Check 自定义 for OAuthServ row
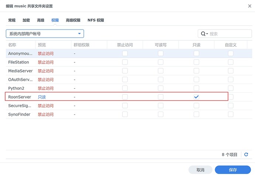255x175 pixels. [x=231, y=80]
